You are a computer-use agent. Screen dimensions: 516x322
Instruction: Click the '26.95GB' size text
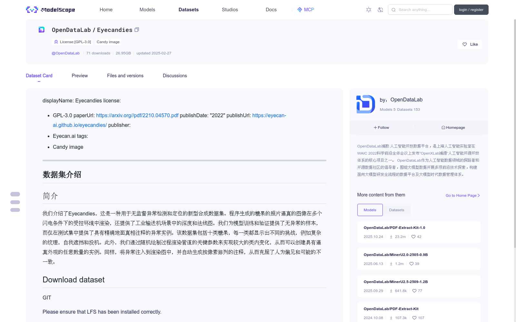[123, 53]
